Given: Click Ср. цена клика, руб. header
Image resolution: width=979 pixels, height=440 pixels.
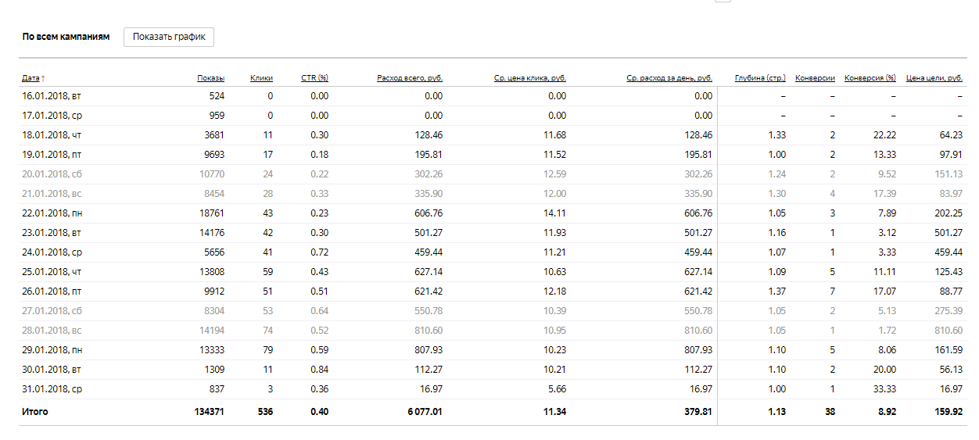Looking at the screenshot, I should coord(530,78).
